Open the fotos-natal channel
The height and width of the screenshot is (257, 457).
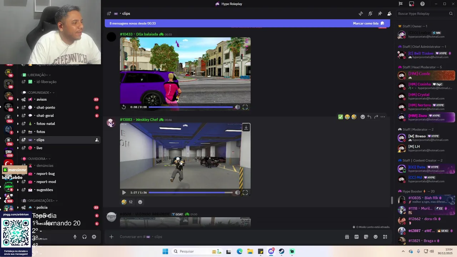60,124
